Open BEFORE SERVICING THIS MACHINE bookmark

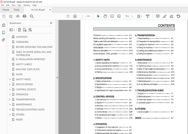pyautogui.click(x=34, y=47)
